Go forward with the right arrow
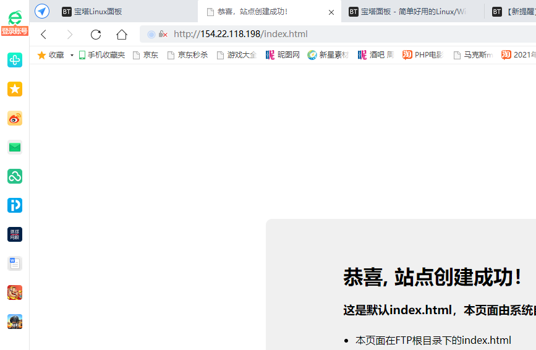This screenshot has height=350, width=536. pyautogui.click(x=70, y=34)
